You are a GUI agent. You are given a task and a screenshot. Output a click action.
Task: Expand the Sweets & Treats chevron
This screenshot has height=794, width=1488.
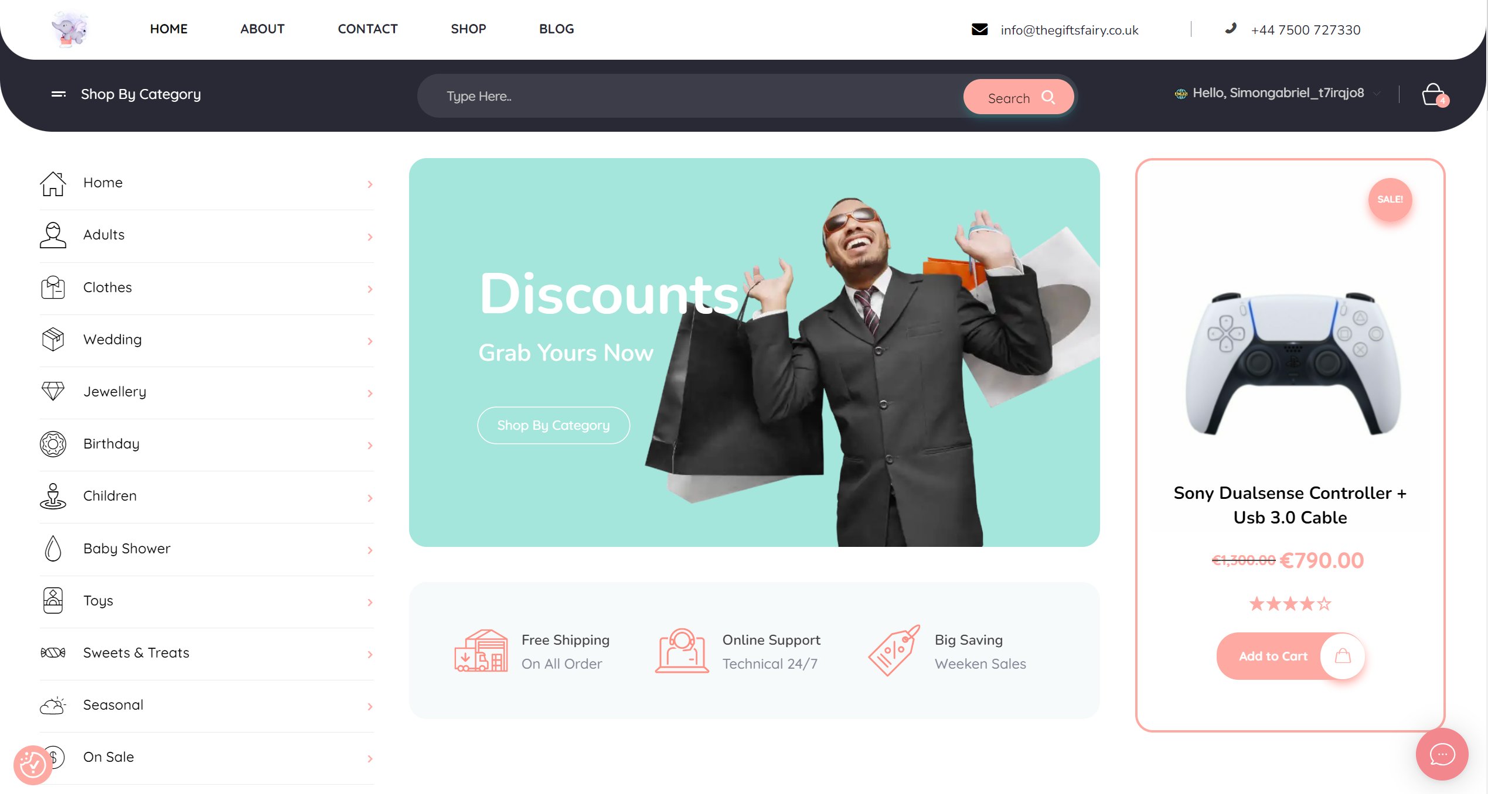click(x=370, y=655)
